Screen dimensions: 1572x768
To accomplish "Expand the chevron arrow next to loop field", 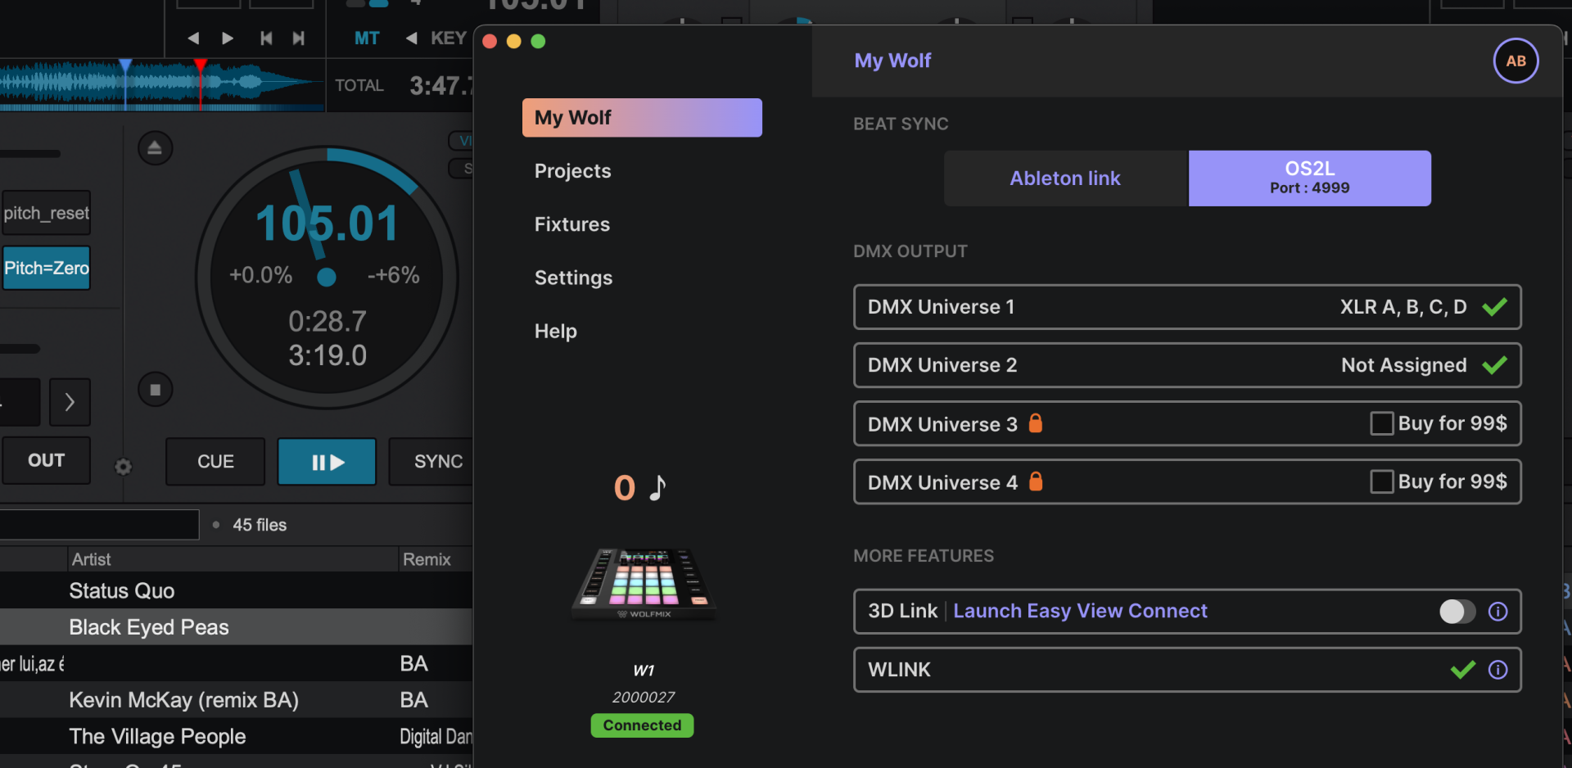I will coord(70,402).
